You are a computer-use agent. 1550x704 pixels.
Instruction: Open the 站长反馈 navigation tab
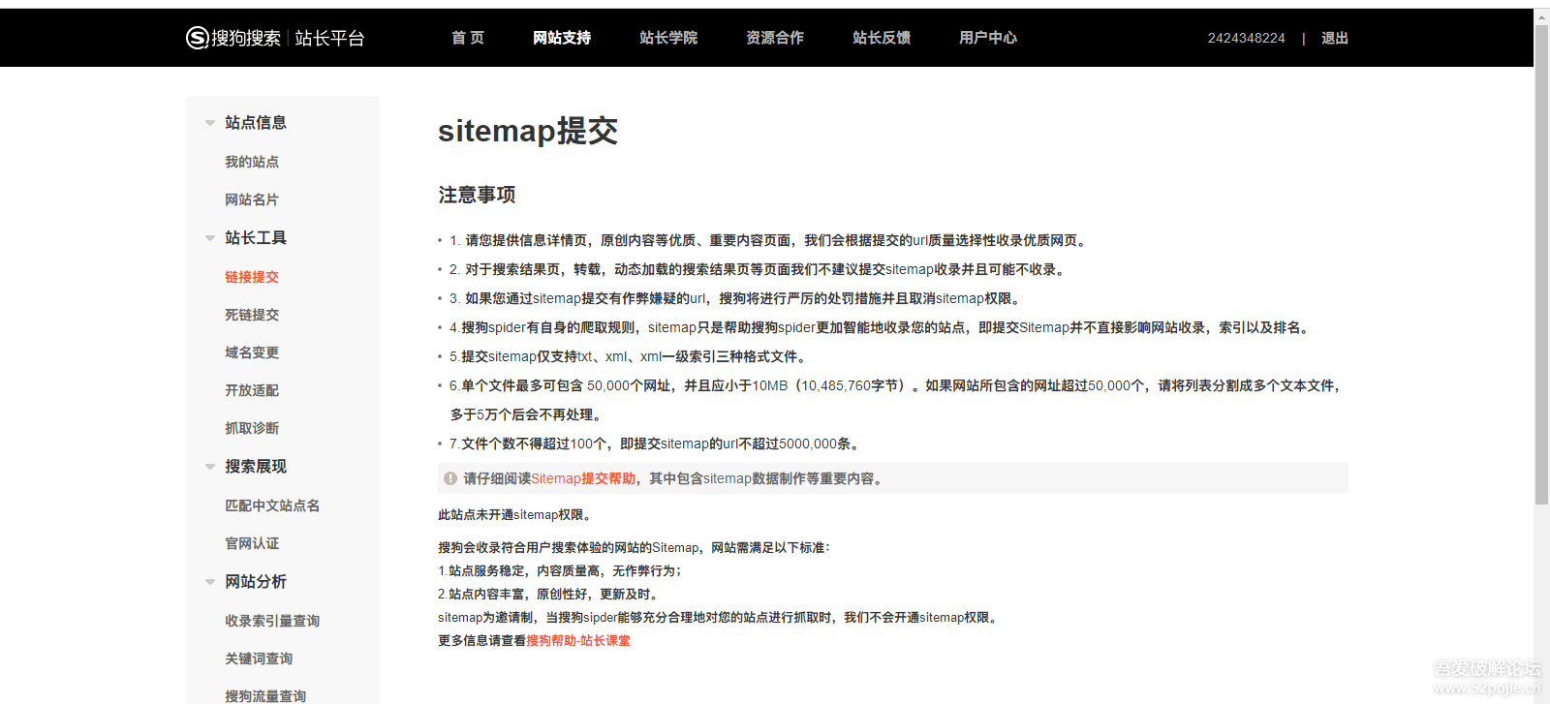click(882, 38)
